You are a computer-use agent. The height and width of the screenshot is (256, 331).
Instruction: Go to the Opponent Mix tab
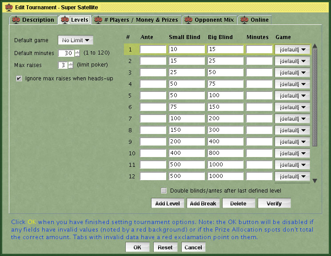point(210,20)
